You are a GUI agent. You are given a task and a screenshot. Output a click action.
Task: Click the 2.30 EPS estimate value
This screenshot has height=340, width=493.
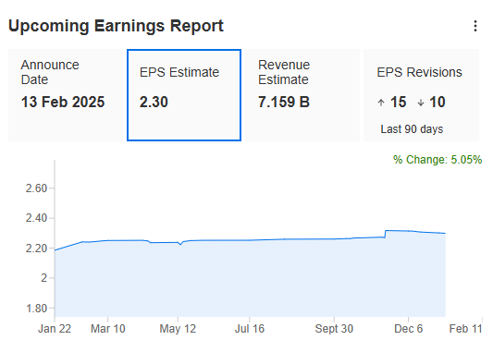(x=154, y=102)
